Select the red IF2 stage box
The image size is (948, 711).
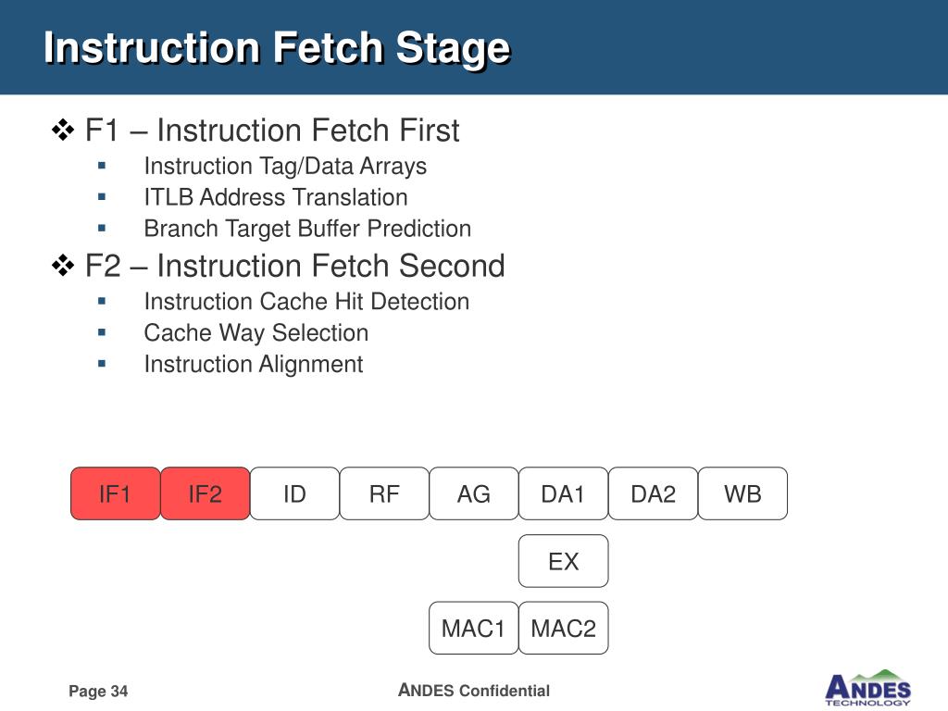point(205,493)
